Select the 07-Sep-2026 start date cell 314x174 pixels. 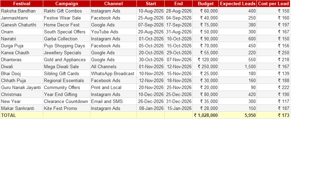151,25
